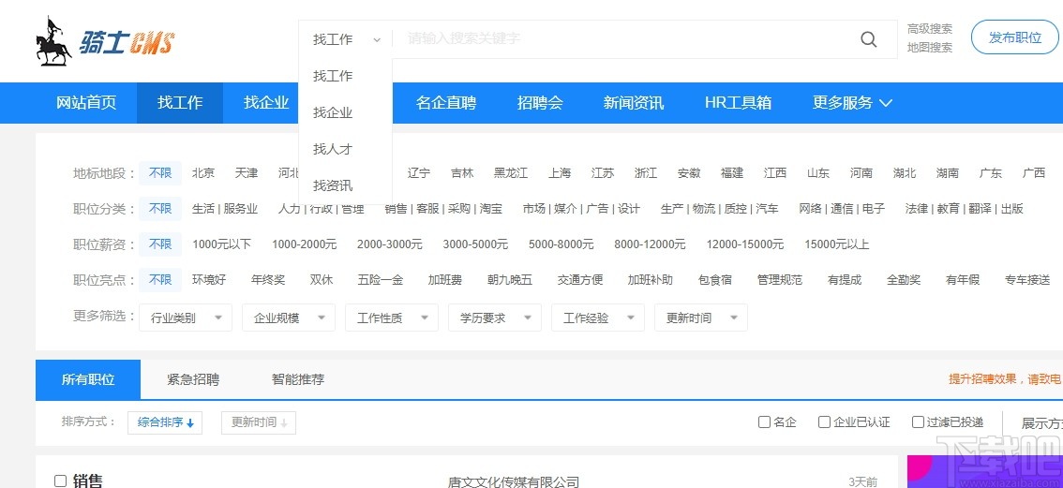The width and height of the screenshot is (1063, 488).
Task: Check the 过滤已投递 checkbox
Action: pos(918,422)
